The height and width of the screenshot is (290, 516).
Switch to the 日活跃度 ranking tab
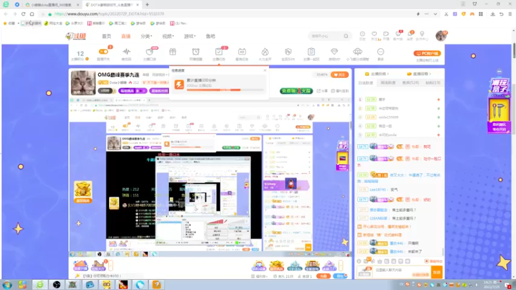pos(366,83)
